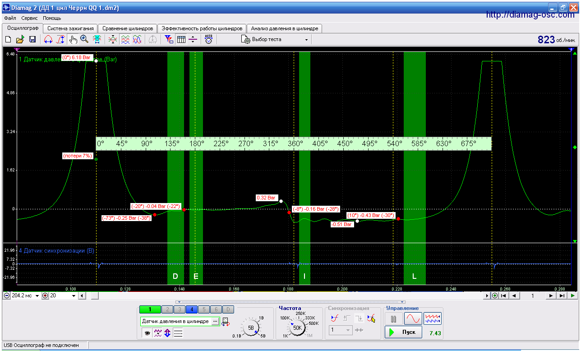Toggle the grid table icon
Image resolution: width=581 pixels, height=351 pixels.
tap(181, 40)
